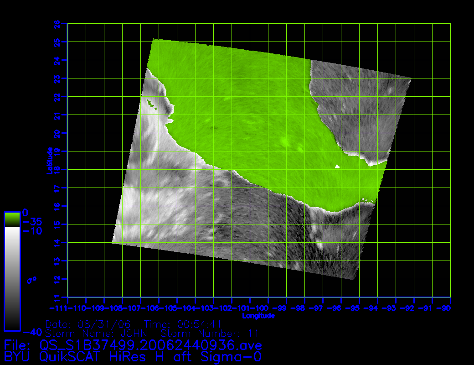Click the -10 color bar label
The width and height of the screenshot is (474, 365).
click(32, 231)
